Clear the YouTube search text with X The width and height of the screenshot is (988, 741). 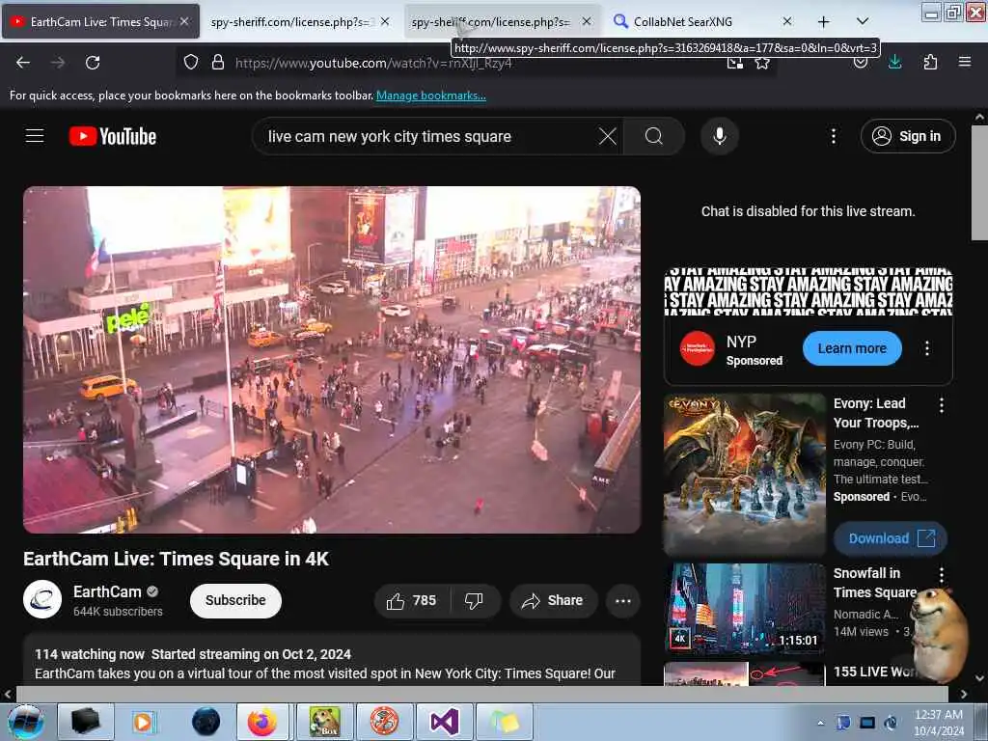point(608,136)
